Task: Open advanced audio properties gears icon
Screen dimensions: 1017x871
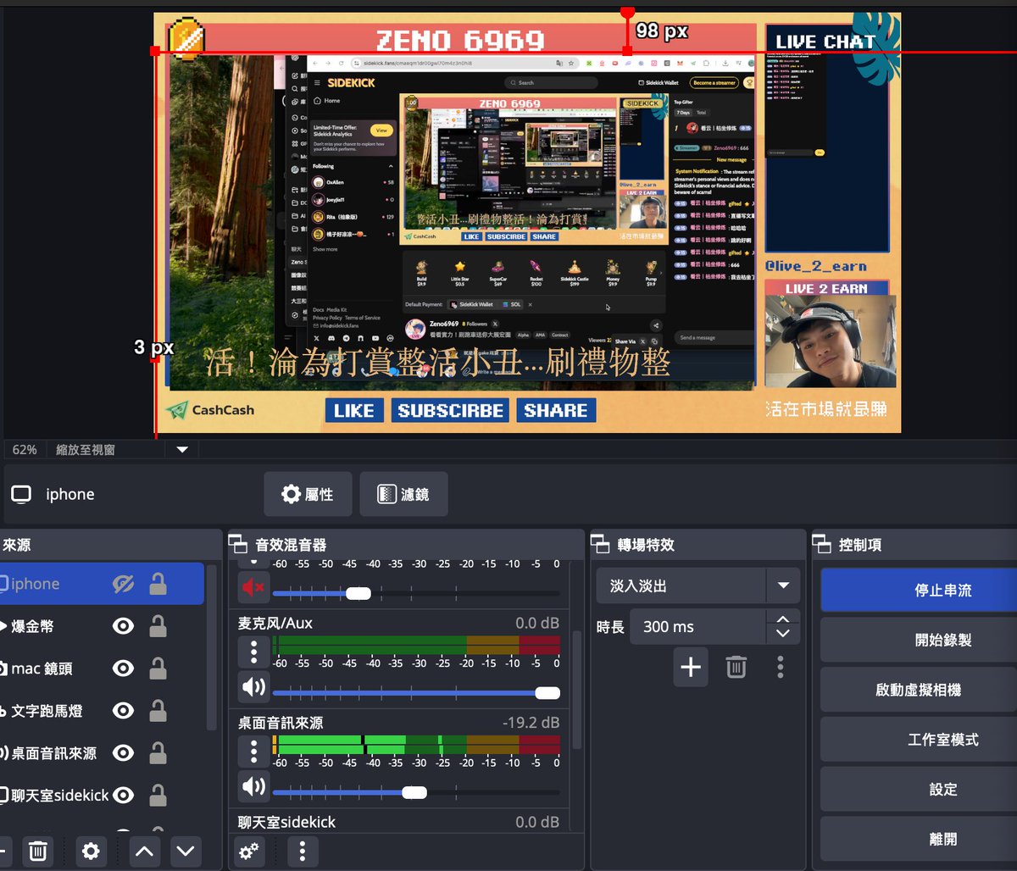Action: click(x=249, y=851)
